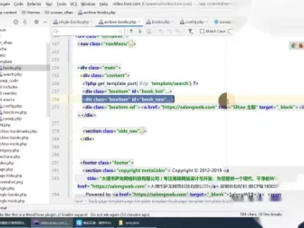Viewport: 304px width, 228px height.
Task: Jump to next search occurrence arrow
Action: pyautogui.click(x=140, y=31)
